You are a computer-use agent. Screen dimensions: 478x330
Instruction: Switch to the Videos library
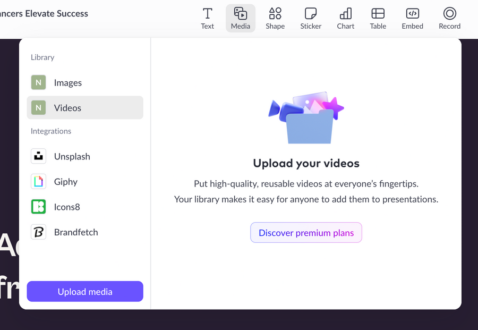coord(67,107)
